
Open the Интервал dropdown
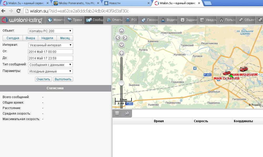50,45
